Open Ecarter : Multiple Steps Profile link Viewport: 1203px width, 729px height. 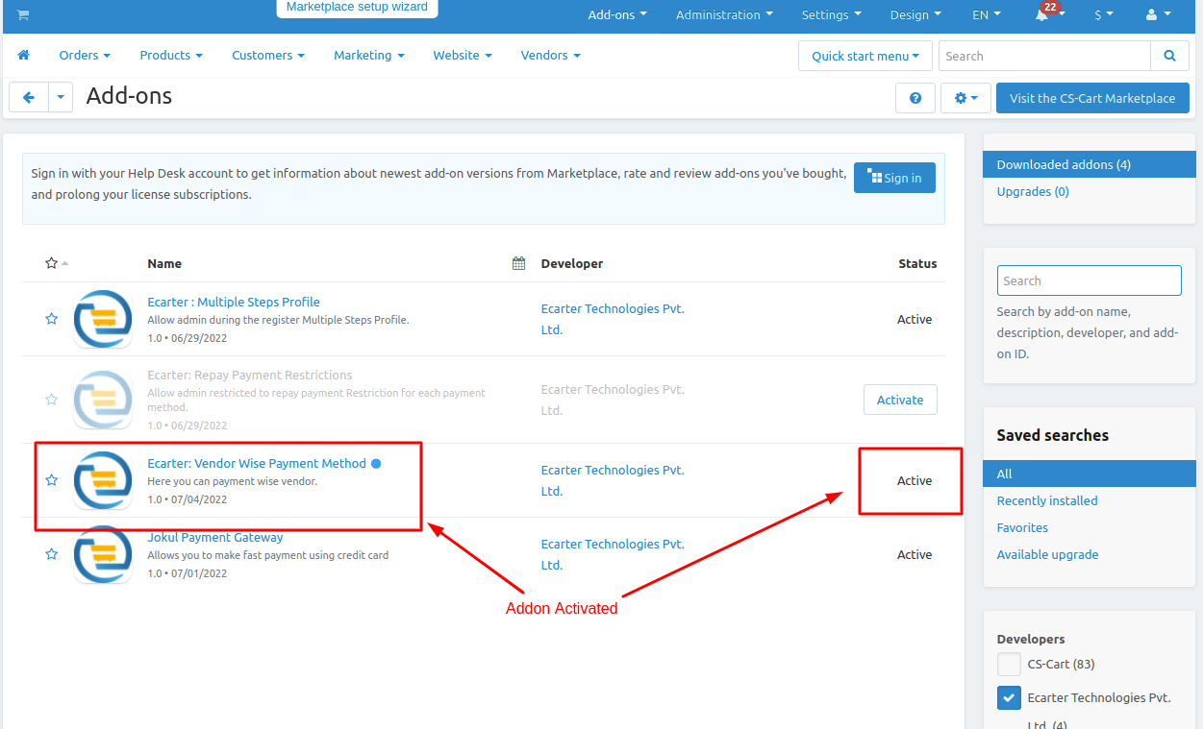(234, 302)
